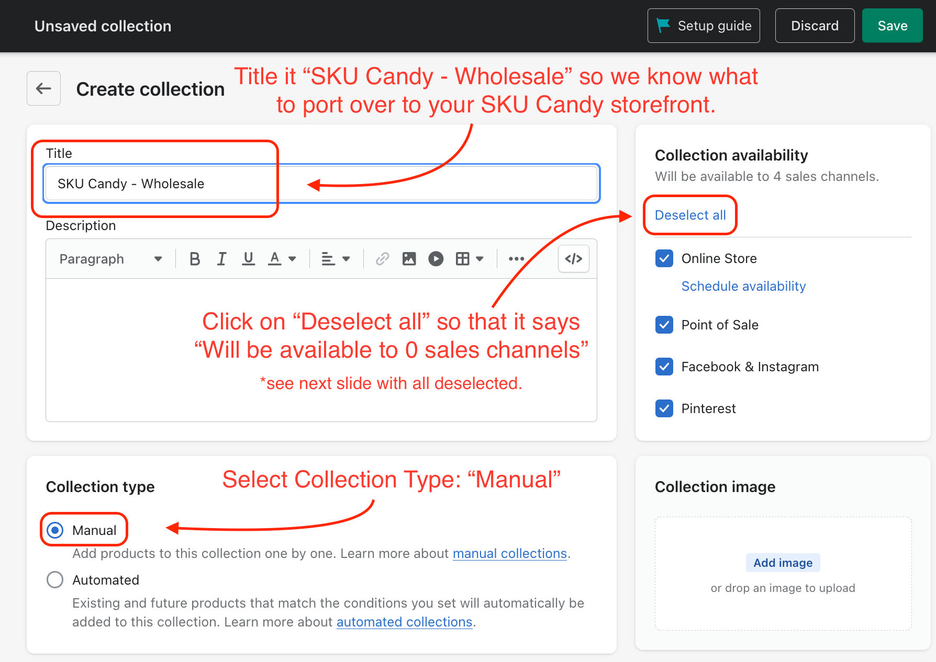Go back using the arrow button
This screenshot has height=662, width=936.
pos(43,88)
